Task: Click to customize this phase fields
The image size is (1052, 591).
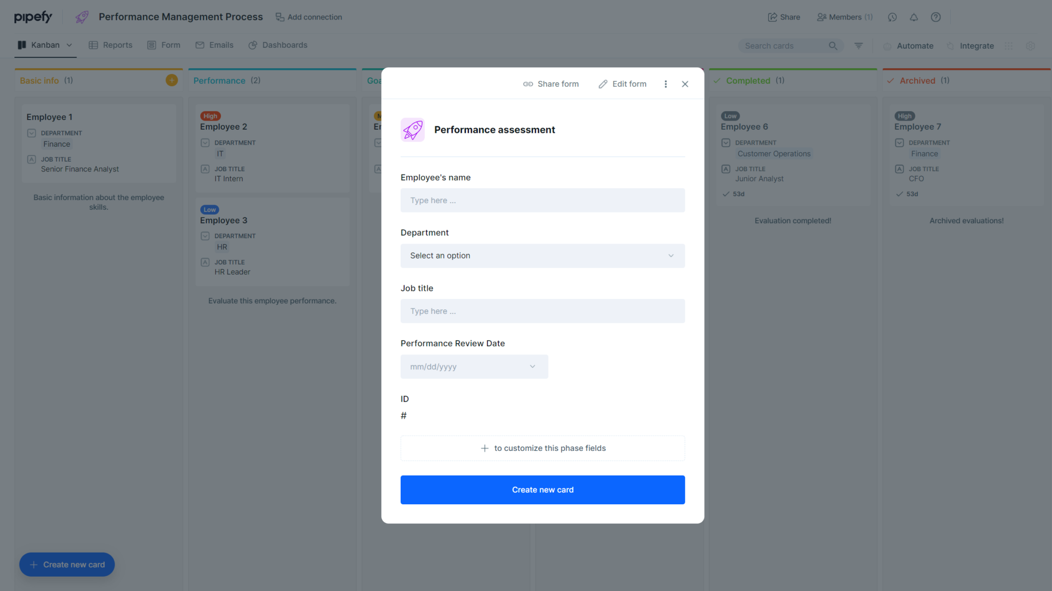Action: point(542,448)
